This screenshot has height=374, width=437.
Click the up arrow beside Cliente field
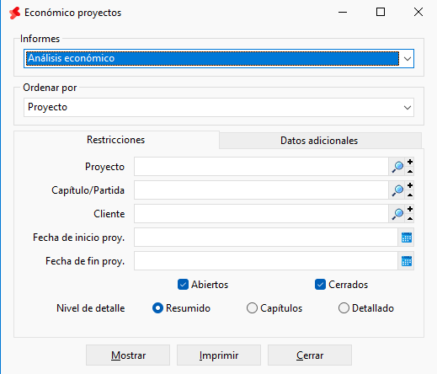coord(410,218)
